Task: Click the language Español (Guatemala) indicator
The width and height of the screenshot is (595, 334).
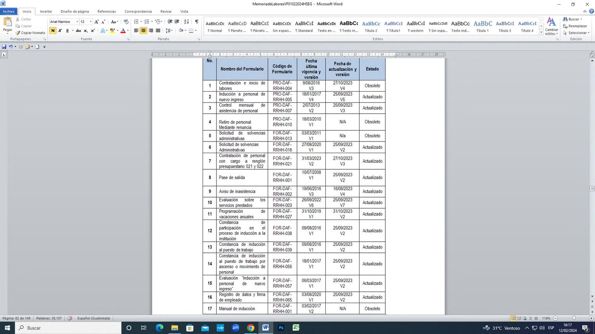Action: pyautogui.click(x=93, y=318)
